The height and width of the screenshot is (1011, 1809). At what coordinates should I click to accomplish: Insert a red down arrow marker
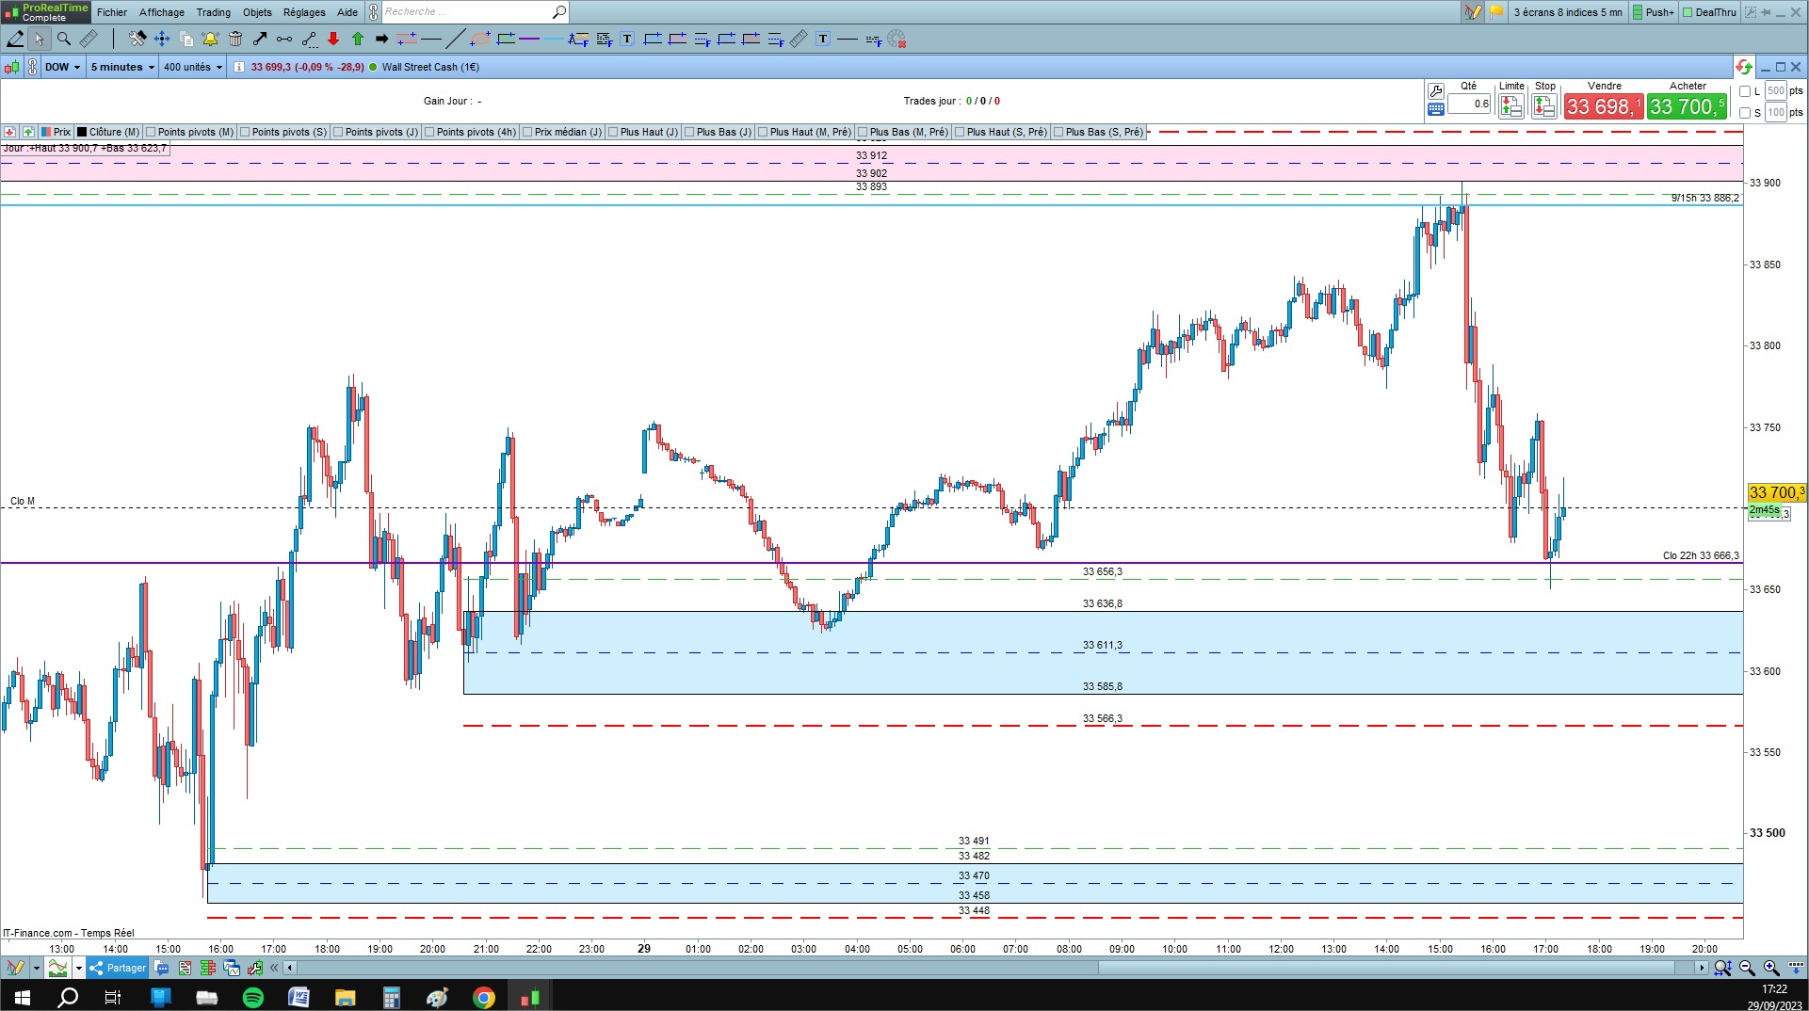[333, 39]
